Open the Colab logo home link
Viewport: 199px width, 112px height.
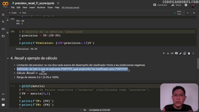[x=5, y=4]
